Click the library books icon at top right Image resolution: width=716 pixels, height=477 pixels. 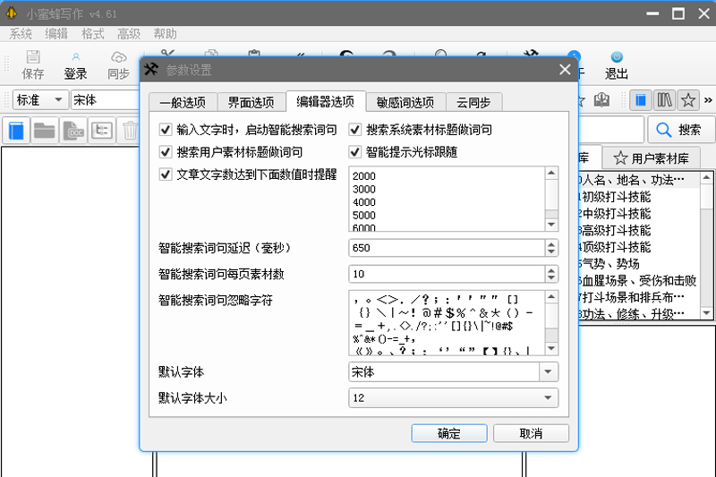point(664,99)
